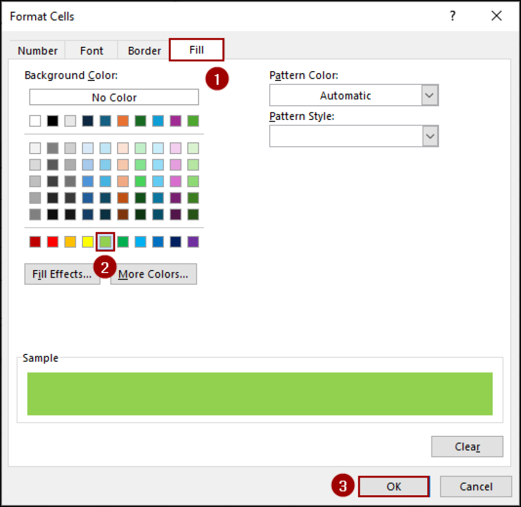Image resolution: width=521 pixels, height=507 pixels.
Task: Choose the yellow standard color swatch
Action: [x=88, y=242]
